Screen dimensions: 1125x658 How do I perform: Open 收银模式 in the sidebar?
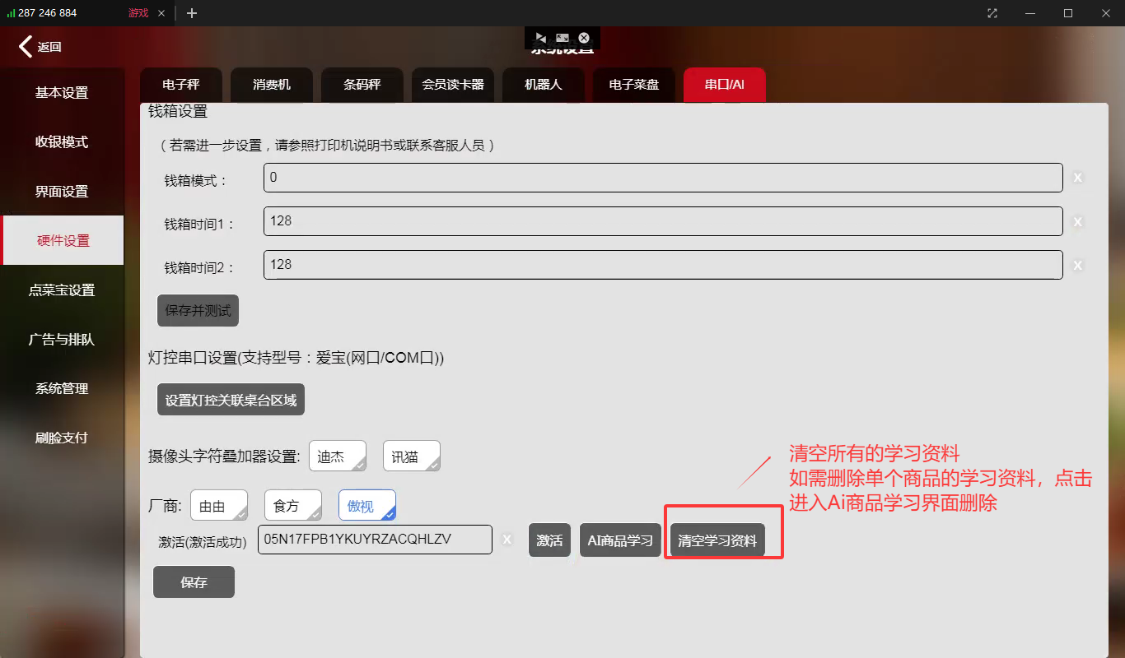click(x=62, y=141)
